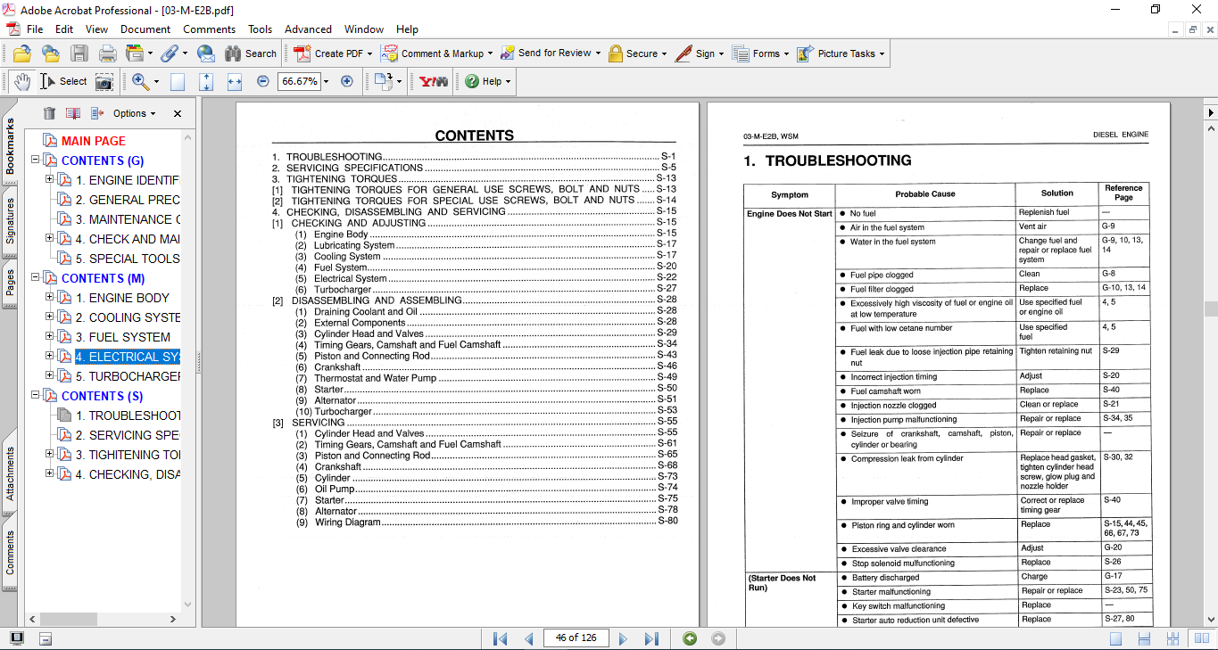Click the Fit Width icon
This screenshot has width=1218, height=650.
(235, 81)
